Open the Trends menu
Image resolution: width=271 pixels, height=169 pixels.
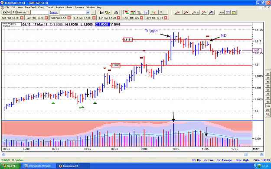tap(50, 7)
